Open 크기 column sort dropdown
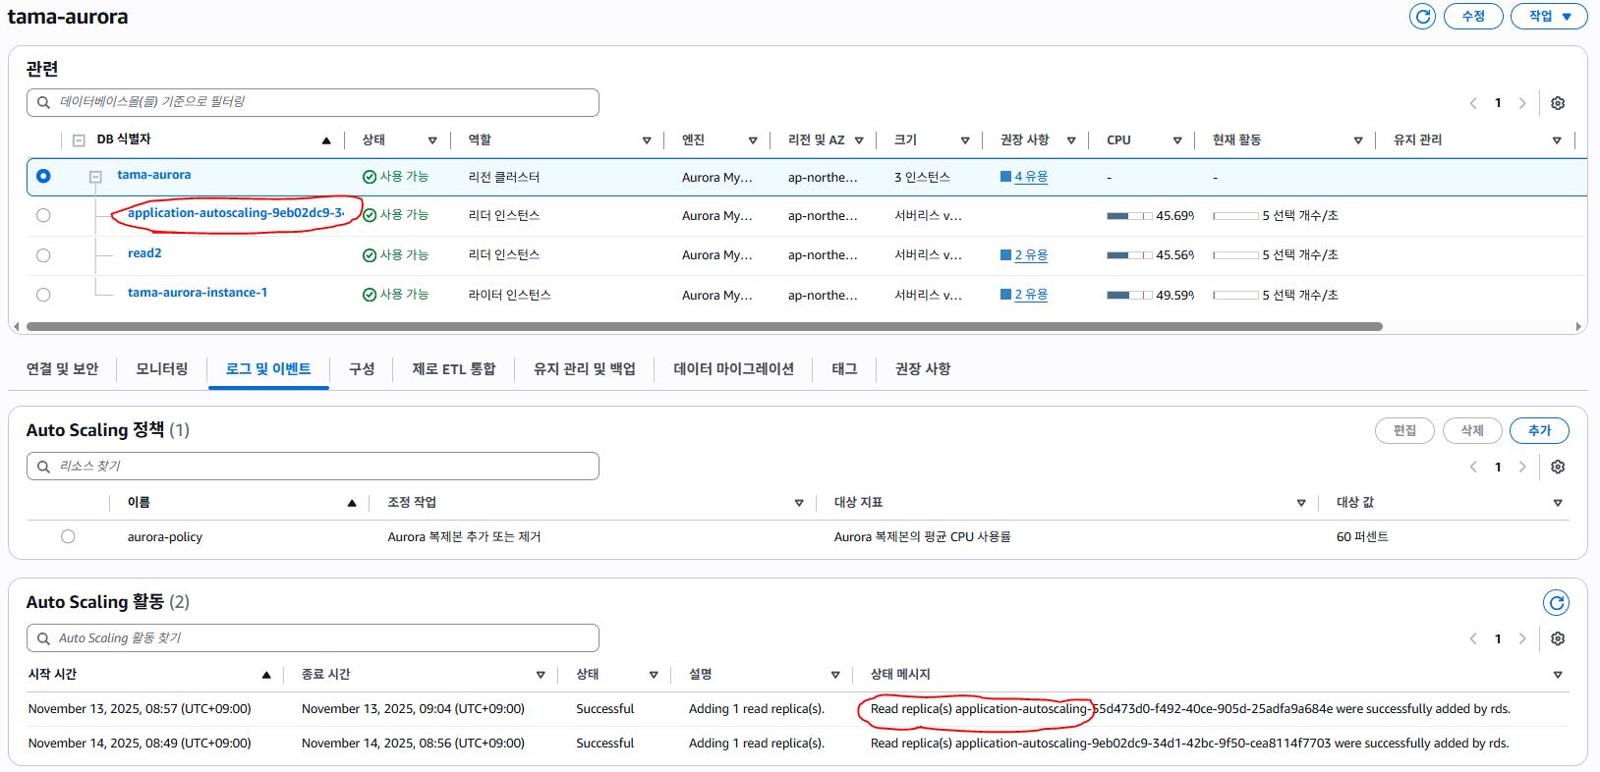Viewport: 1600px width, 772px height. click(965, 140)
